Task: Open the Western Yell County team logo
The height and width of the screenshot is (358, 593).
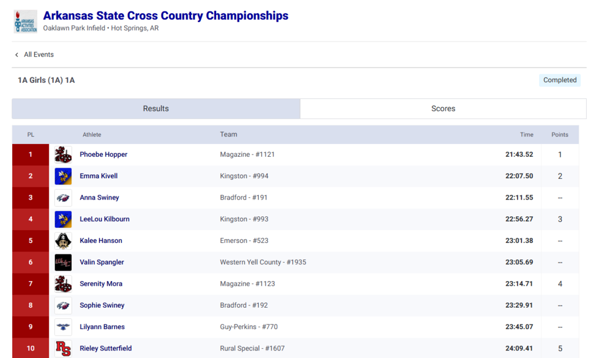Action: (63, 262)
